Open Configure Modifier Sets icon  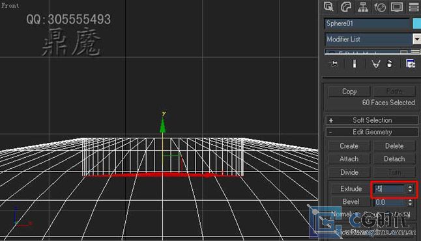411,64
